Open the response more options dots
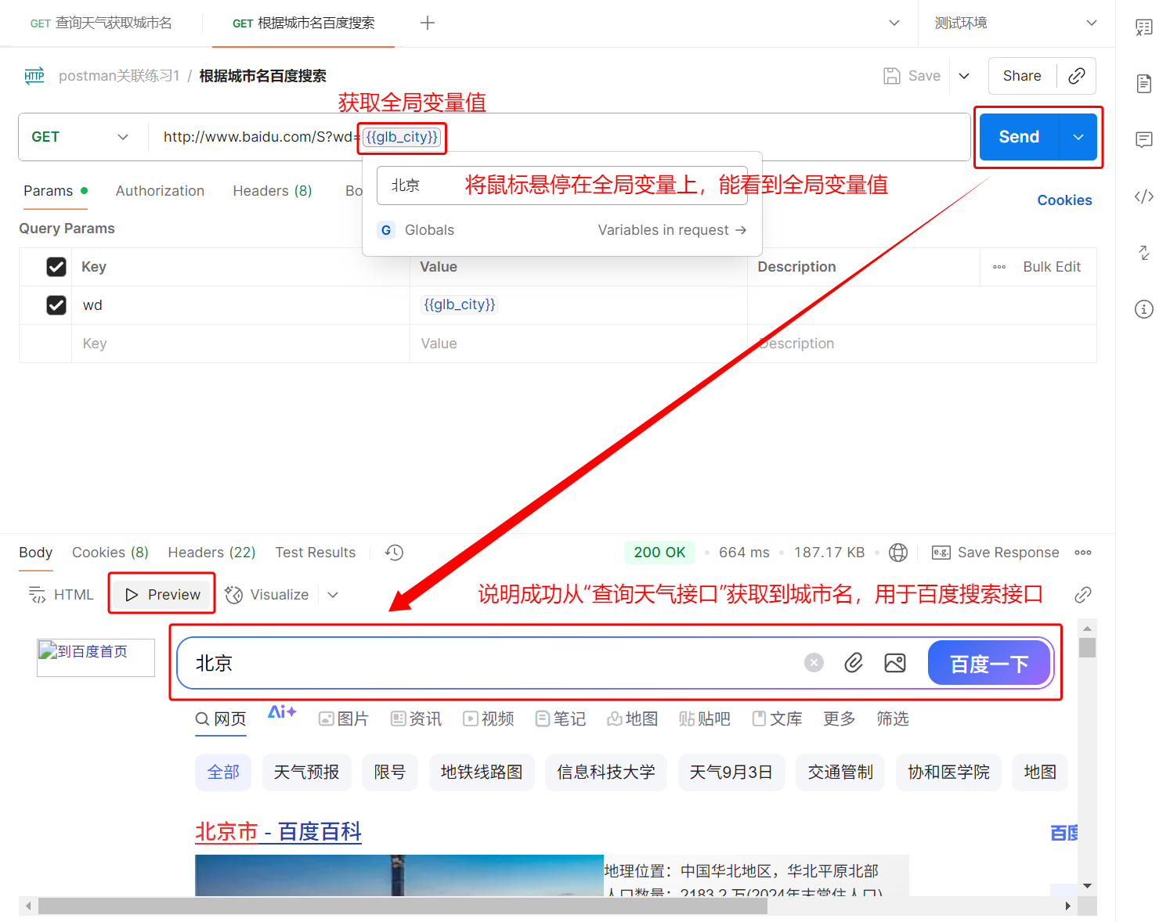Screen dimensions: 1170x922 pos(1083,553)
